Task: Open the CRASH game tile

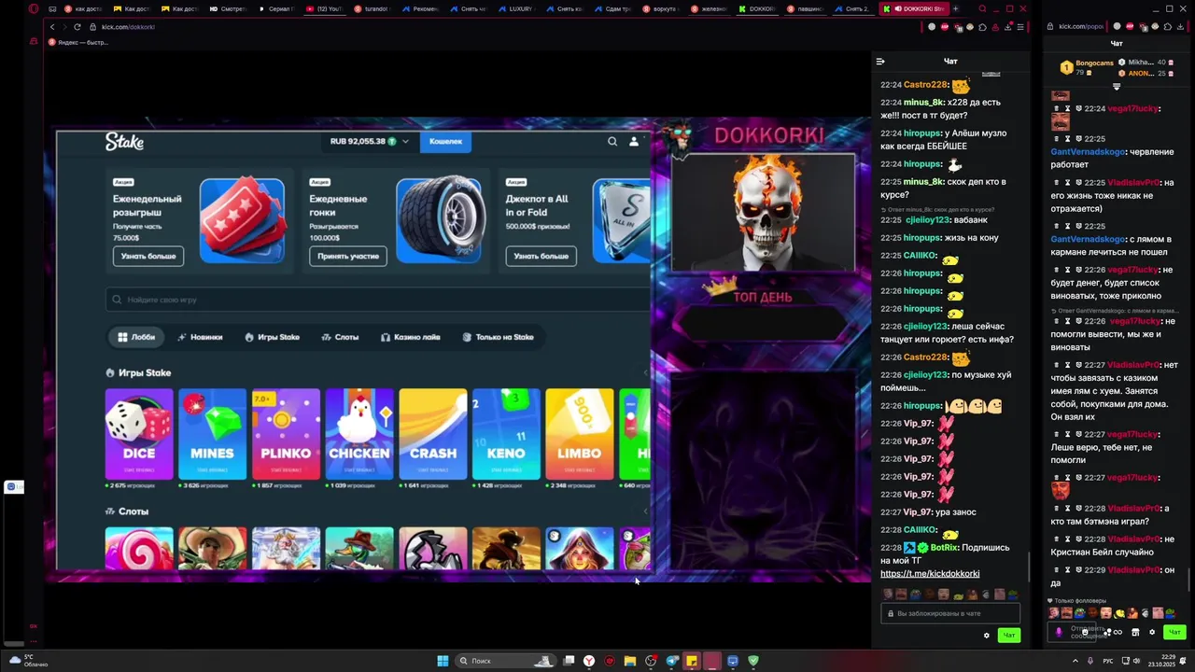Action: pos(432,434)
